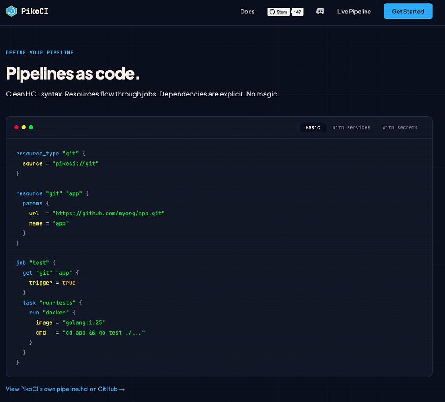Click the 'Clean HCL syntax' description text
The image size is (445, 402).
click(x=142, y=94)
